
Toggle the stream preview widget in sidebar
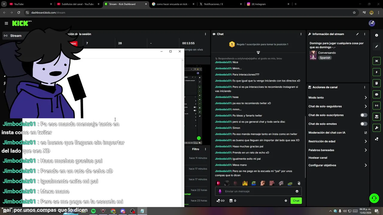click(x=376, y=61)
